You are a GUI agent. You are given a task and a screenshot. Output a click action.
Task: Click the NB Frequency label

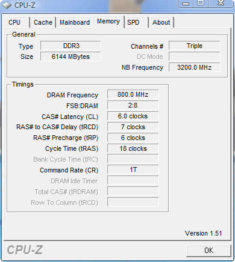tap(142, 68)
